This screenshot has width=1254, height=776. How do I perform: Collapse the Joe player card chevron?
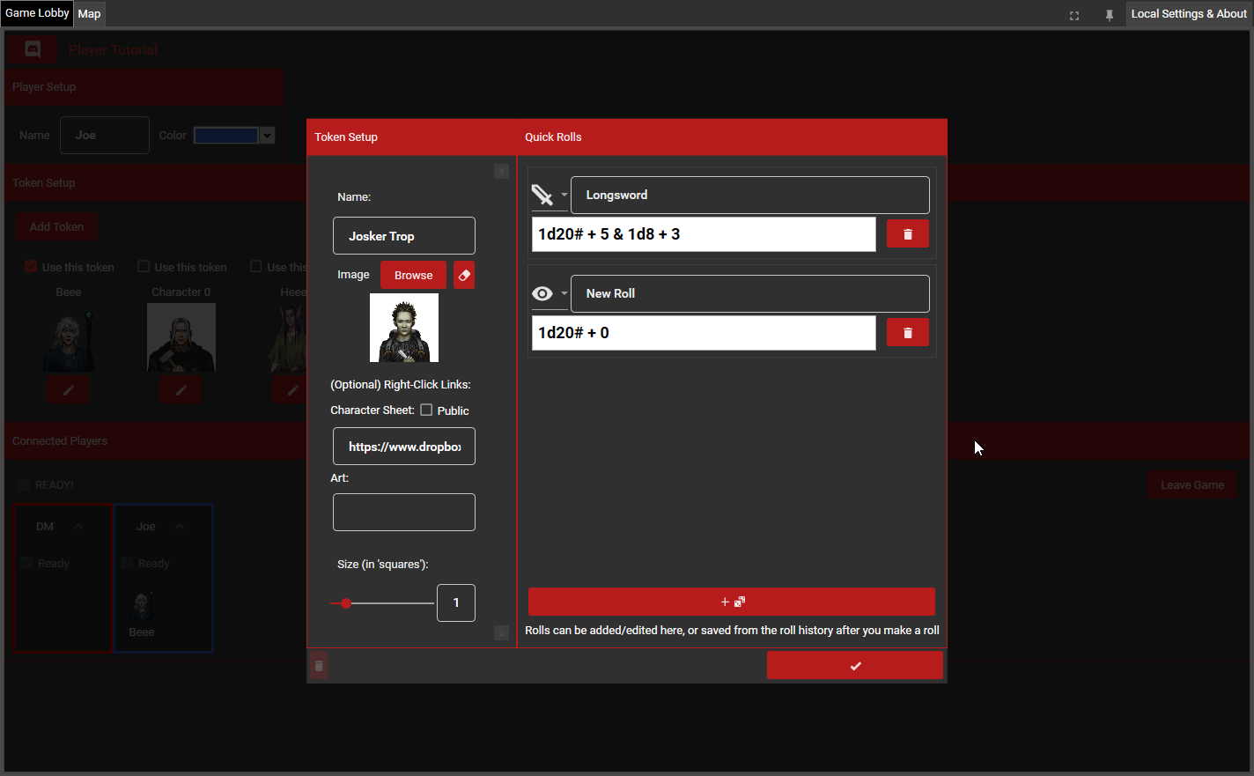[x=180, y=527]
